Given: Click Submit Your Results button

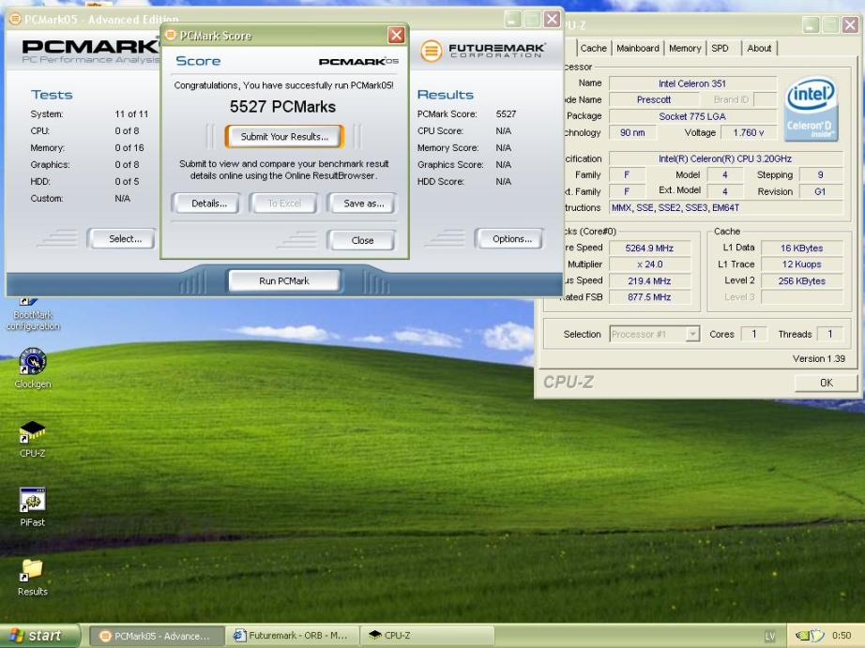Looking at the screenshot, I should 284,137.
